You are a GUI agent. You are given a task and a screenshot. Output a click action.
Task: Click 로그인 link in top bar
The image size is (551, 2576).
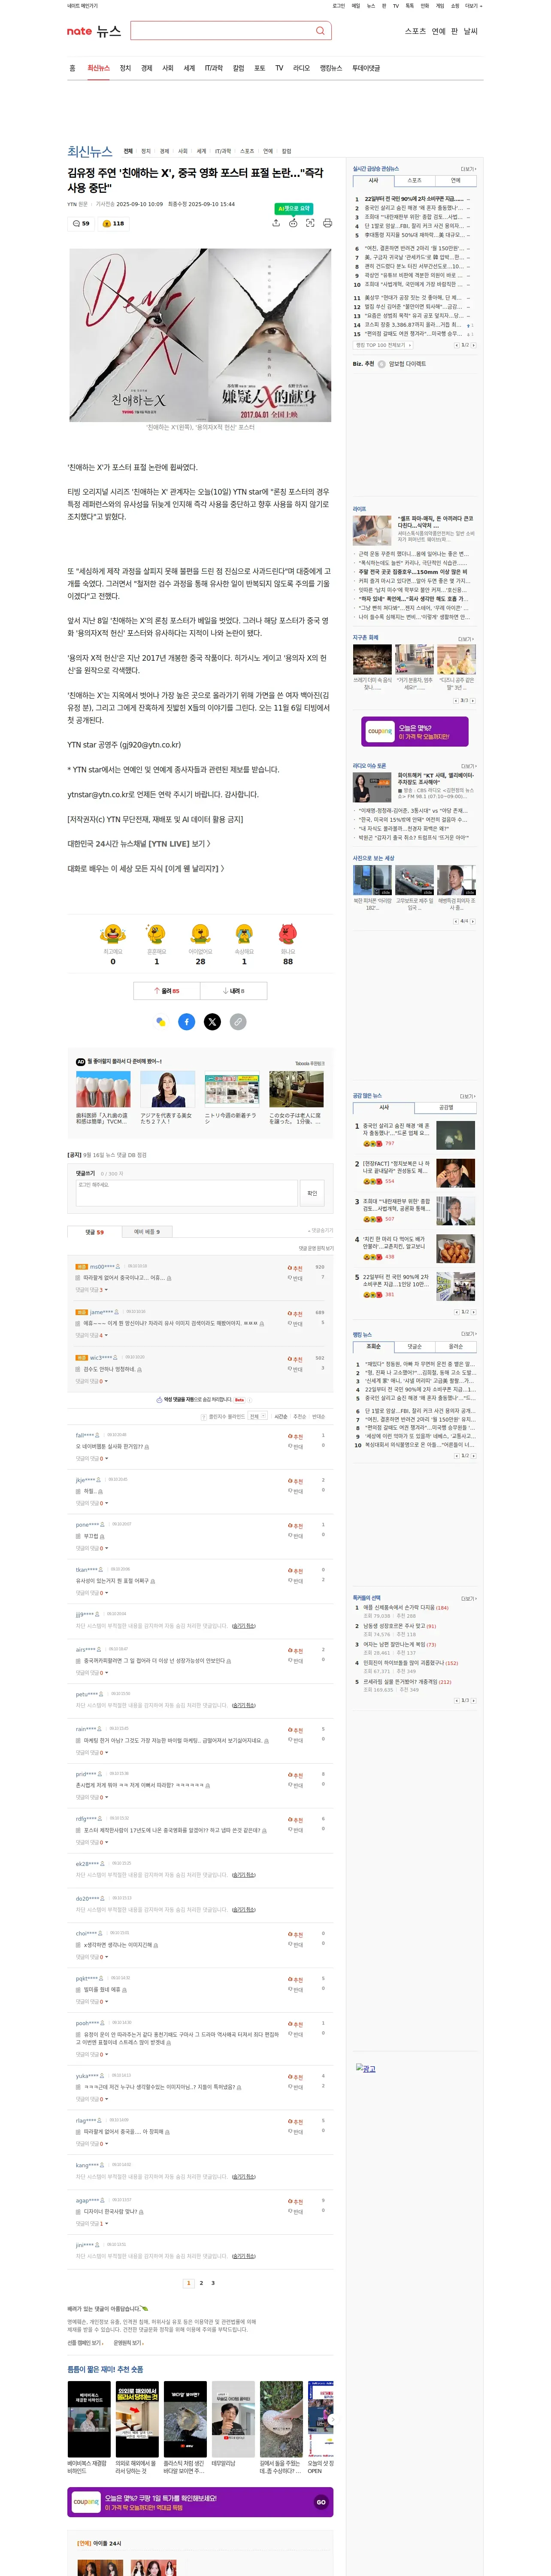[338, 5]
